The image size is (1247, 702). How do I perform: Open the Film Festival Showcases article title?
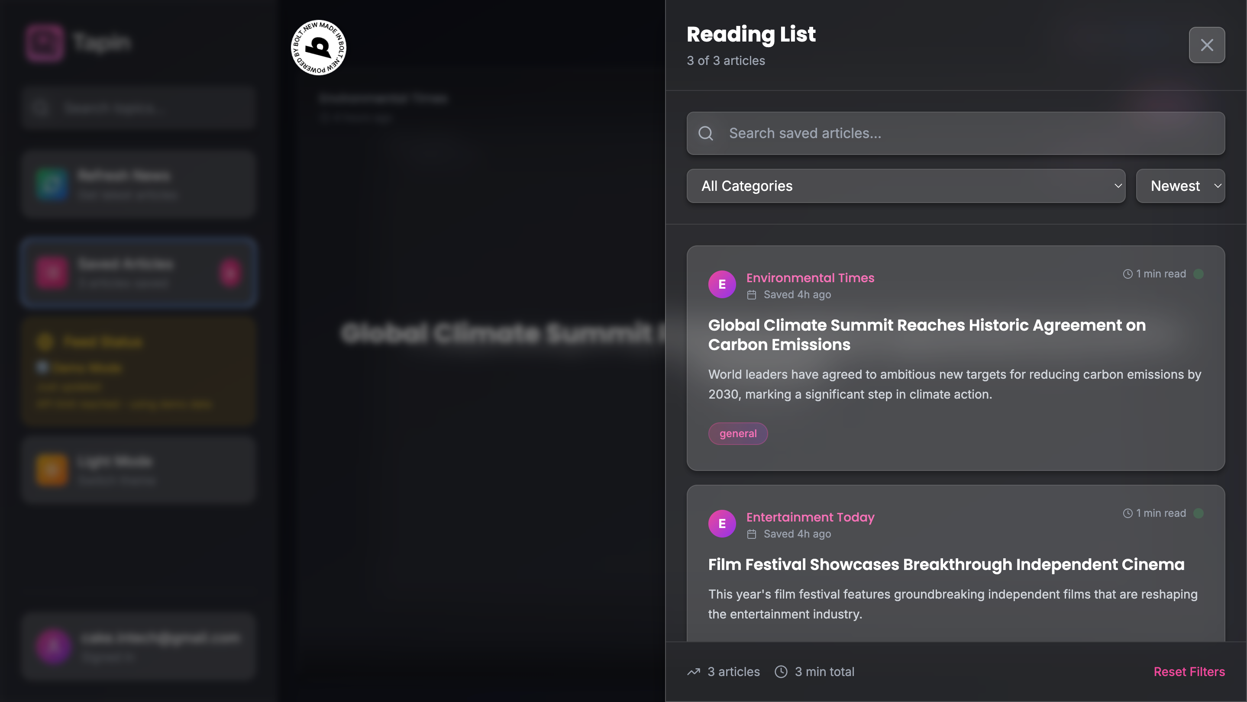tap(946, 565)
